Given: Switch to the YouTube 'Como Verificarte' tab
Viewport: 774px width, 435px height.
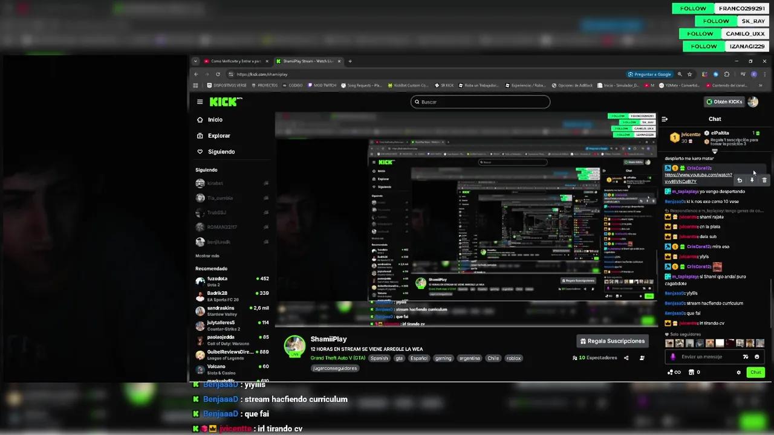Looking at the screenshot, I should [x=233, y=61].
